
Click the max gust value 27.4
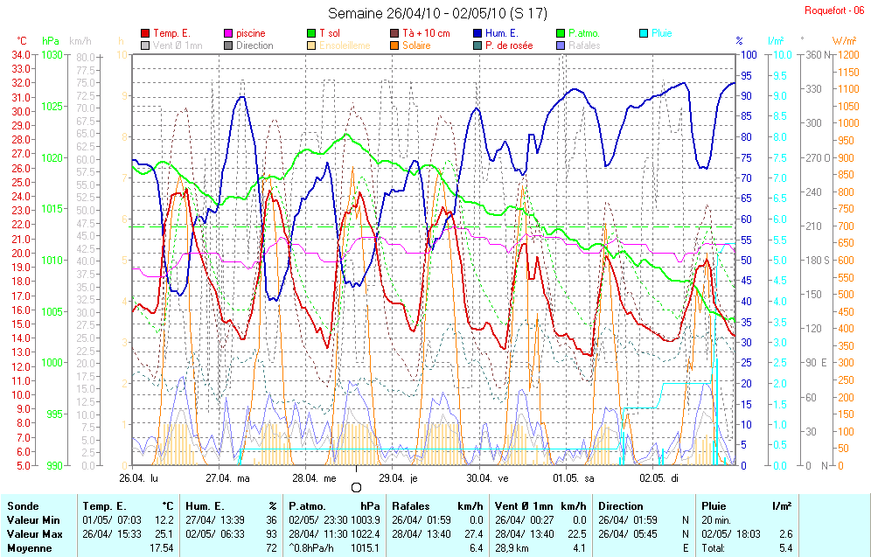click(473, 534)
